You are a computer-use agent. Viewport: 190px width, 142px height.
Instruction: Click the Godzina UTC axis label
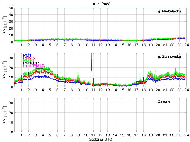100,139
